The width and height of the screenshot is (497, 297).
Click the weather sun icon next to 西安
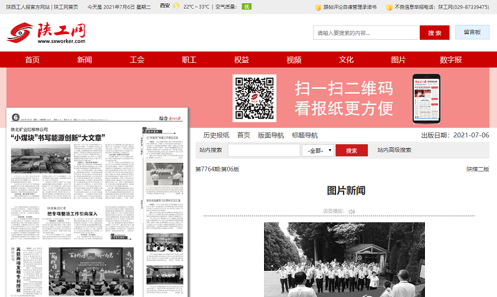[x=176, y=6]
